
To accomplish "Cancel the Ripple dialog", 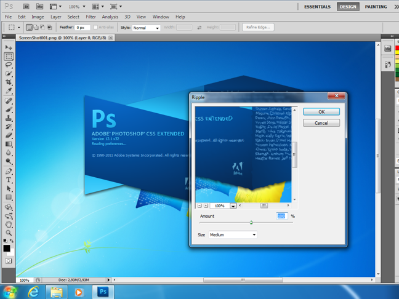I will click(321, 123).
